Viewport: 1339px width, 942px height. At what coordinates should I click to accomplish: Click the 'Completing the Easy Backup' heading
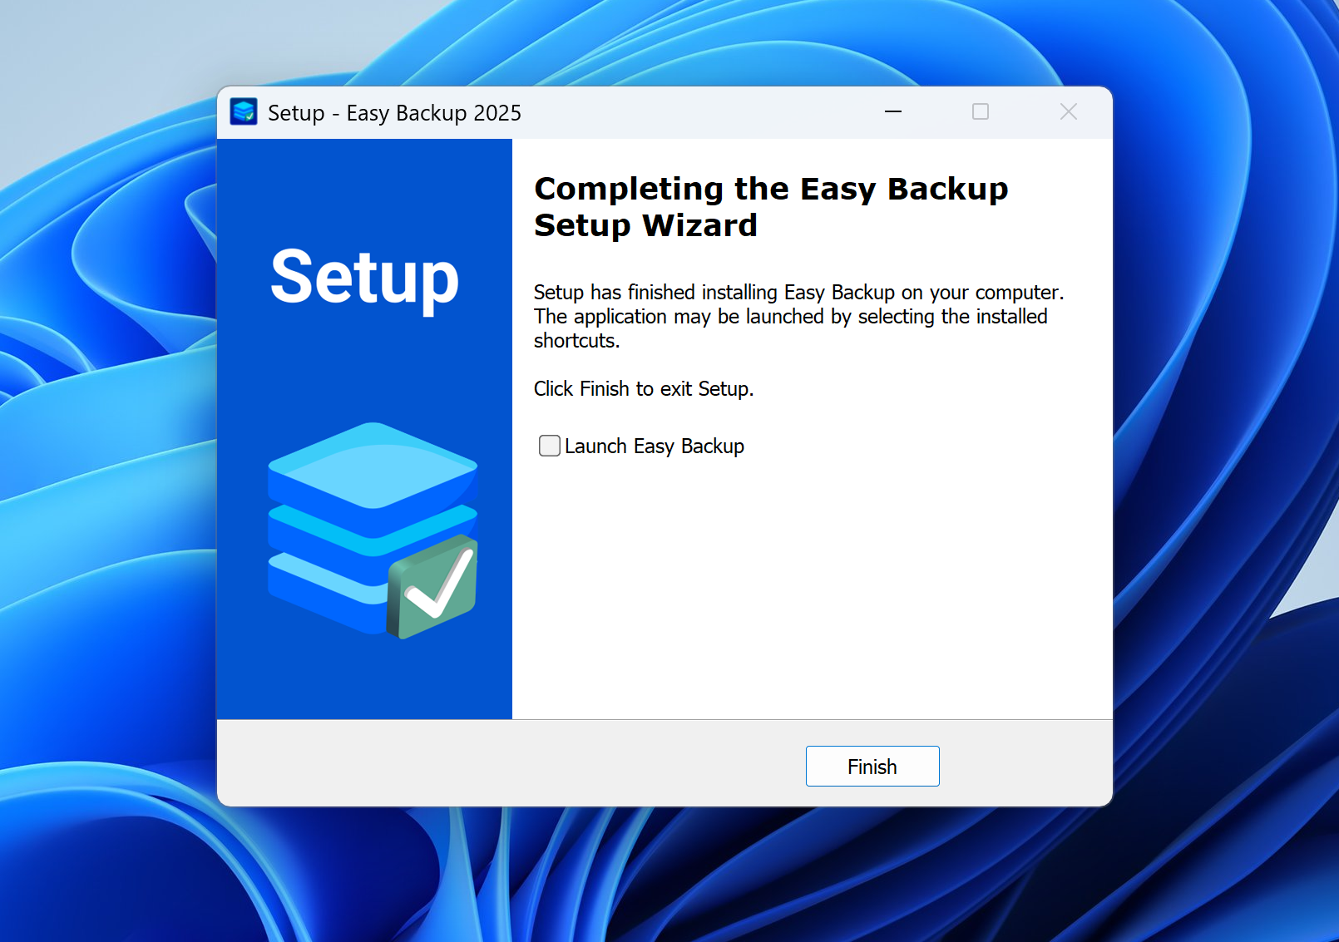pos(770,189)
